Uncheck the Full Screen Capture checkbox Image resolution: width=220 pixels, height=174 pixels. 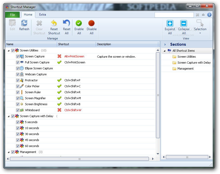pyautogui.click(x=18, y=62)
